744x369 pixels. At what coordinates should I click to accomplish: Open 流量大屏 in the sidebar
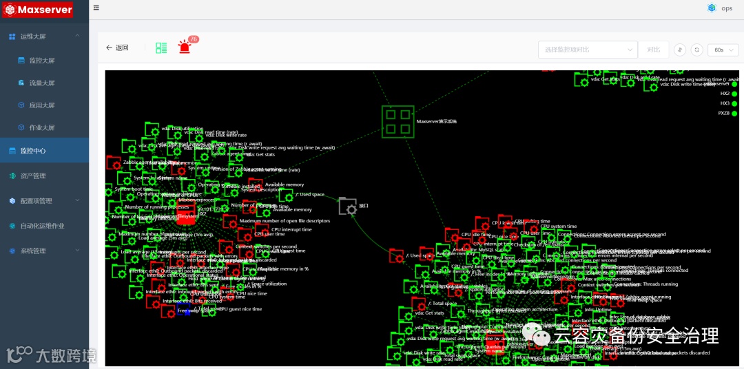45,83
